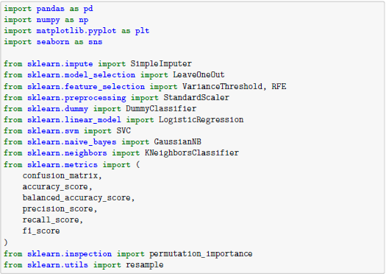Click 'LeaveOneOut' class name

click(x=199, y=74)
